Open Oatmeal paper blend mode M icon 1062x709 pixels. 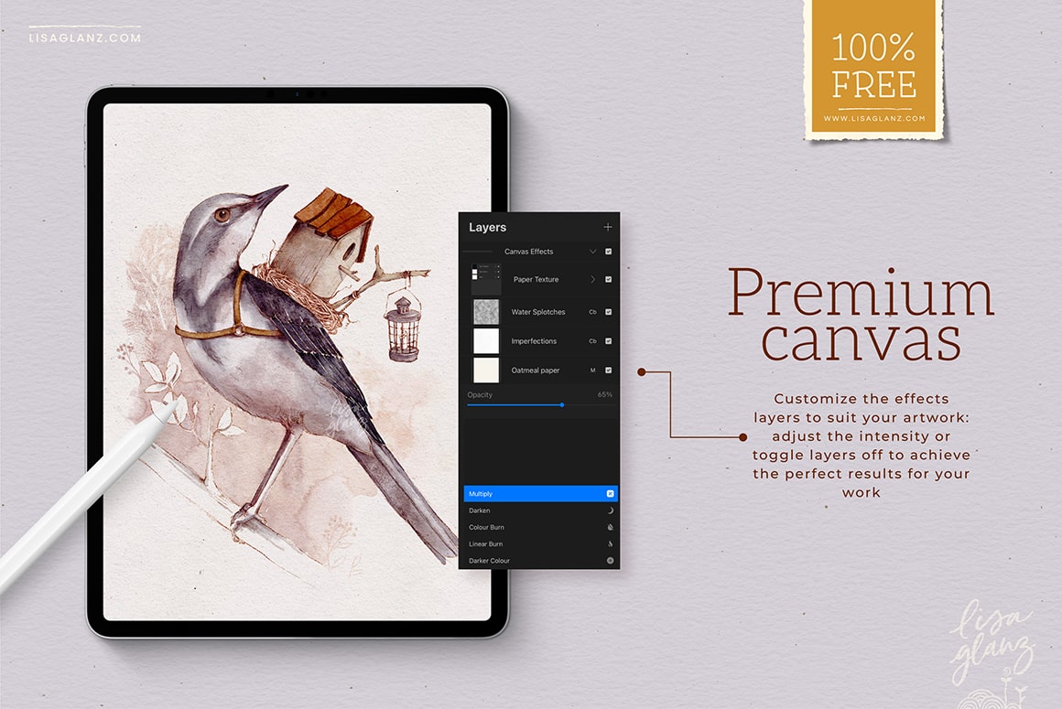(593, 371)
